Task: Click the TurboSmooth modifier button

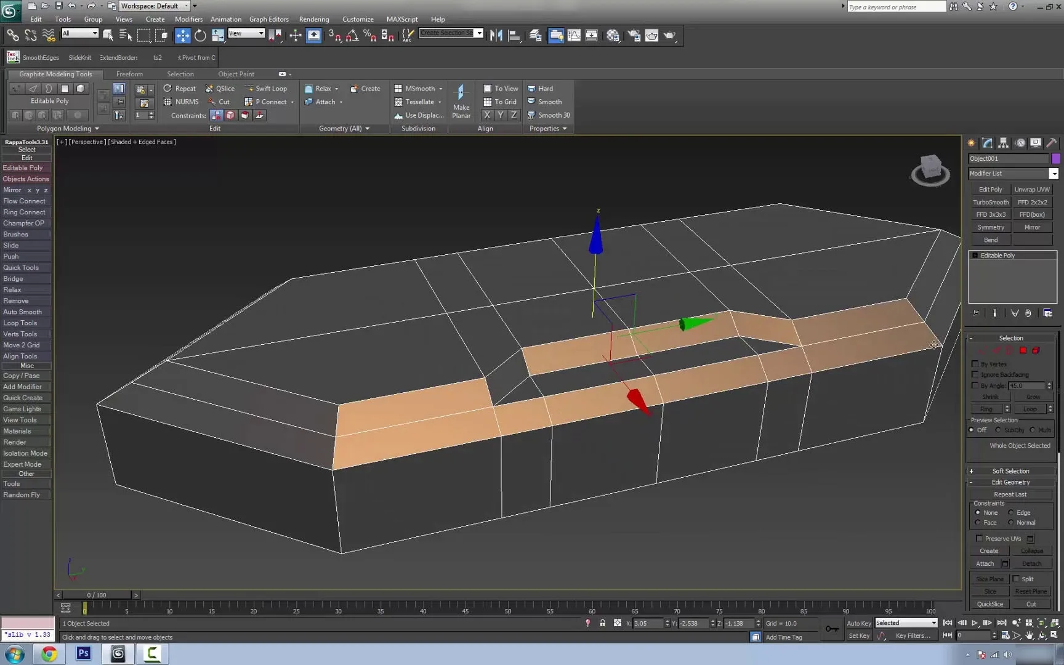Action: pyautogui.click(x=990, y=202)
